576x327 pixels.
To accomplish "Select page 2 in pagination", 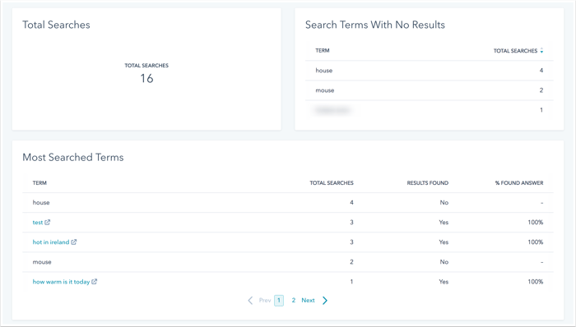I will coord(294,300).
